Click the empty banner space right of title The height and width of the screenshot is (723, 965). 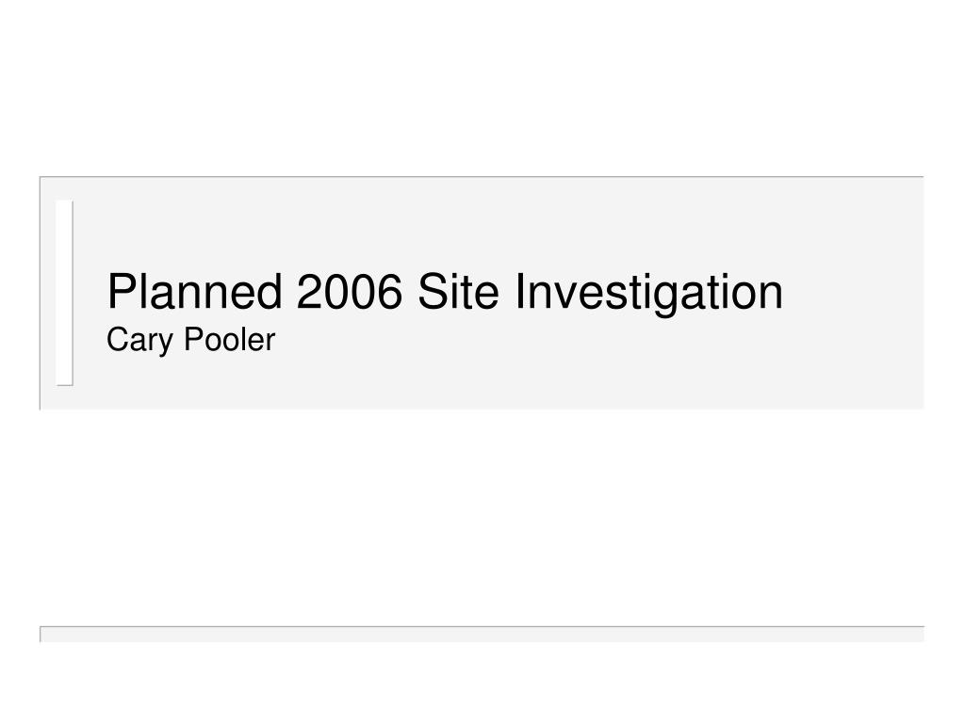[x=854, y=294]
